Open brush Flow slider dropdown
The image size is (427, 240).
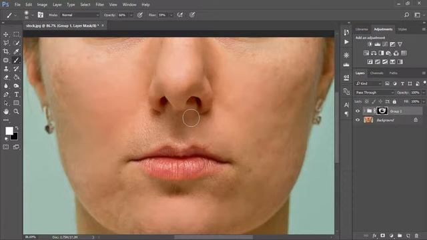coord(171,15)
